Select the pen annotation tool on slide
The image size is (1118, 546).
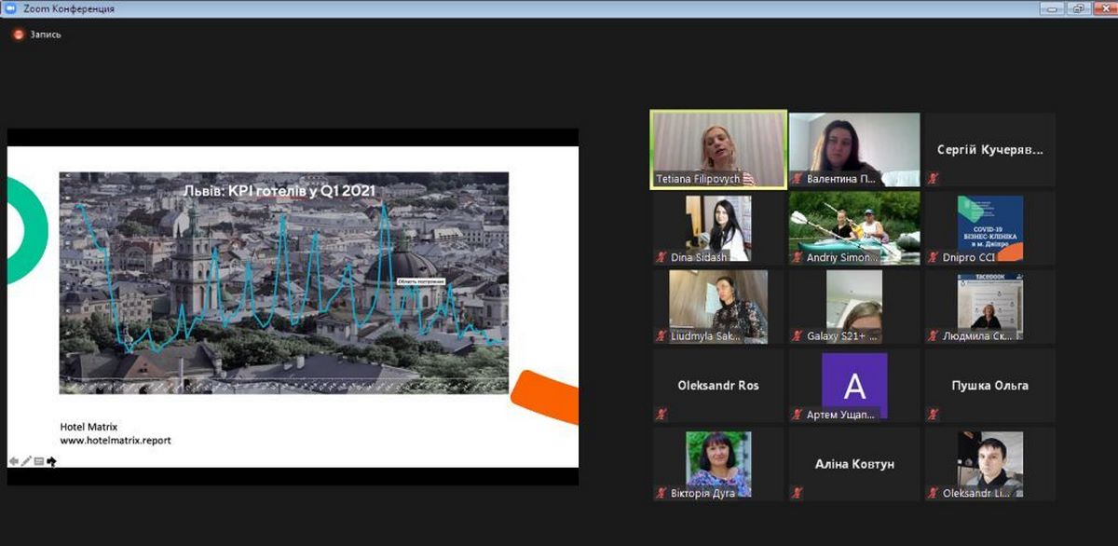(x=27, y=460)
